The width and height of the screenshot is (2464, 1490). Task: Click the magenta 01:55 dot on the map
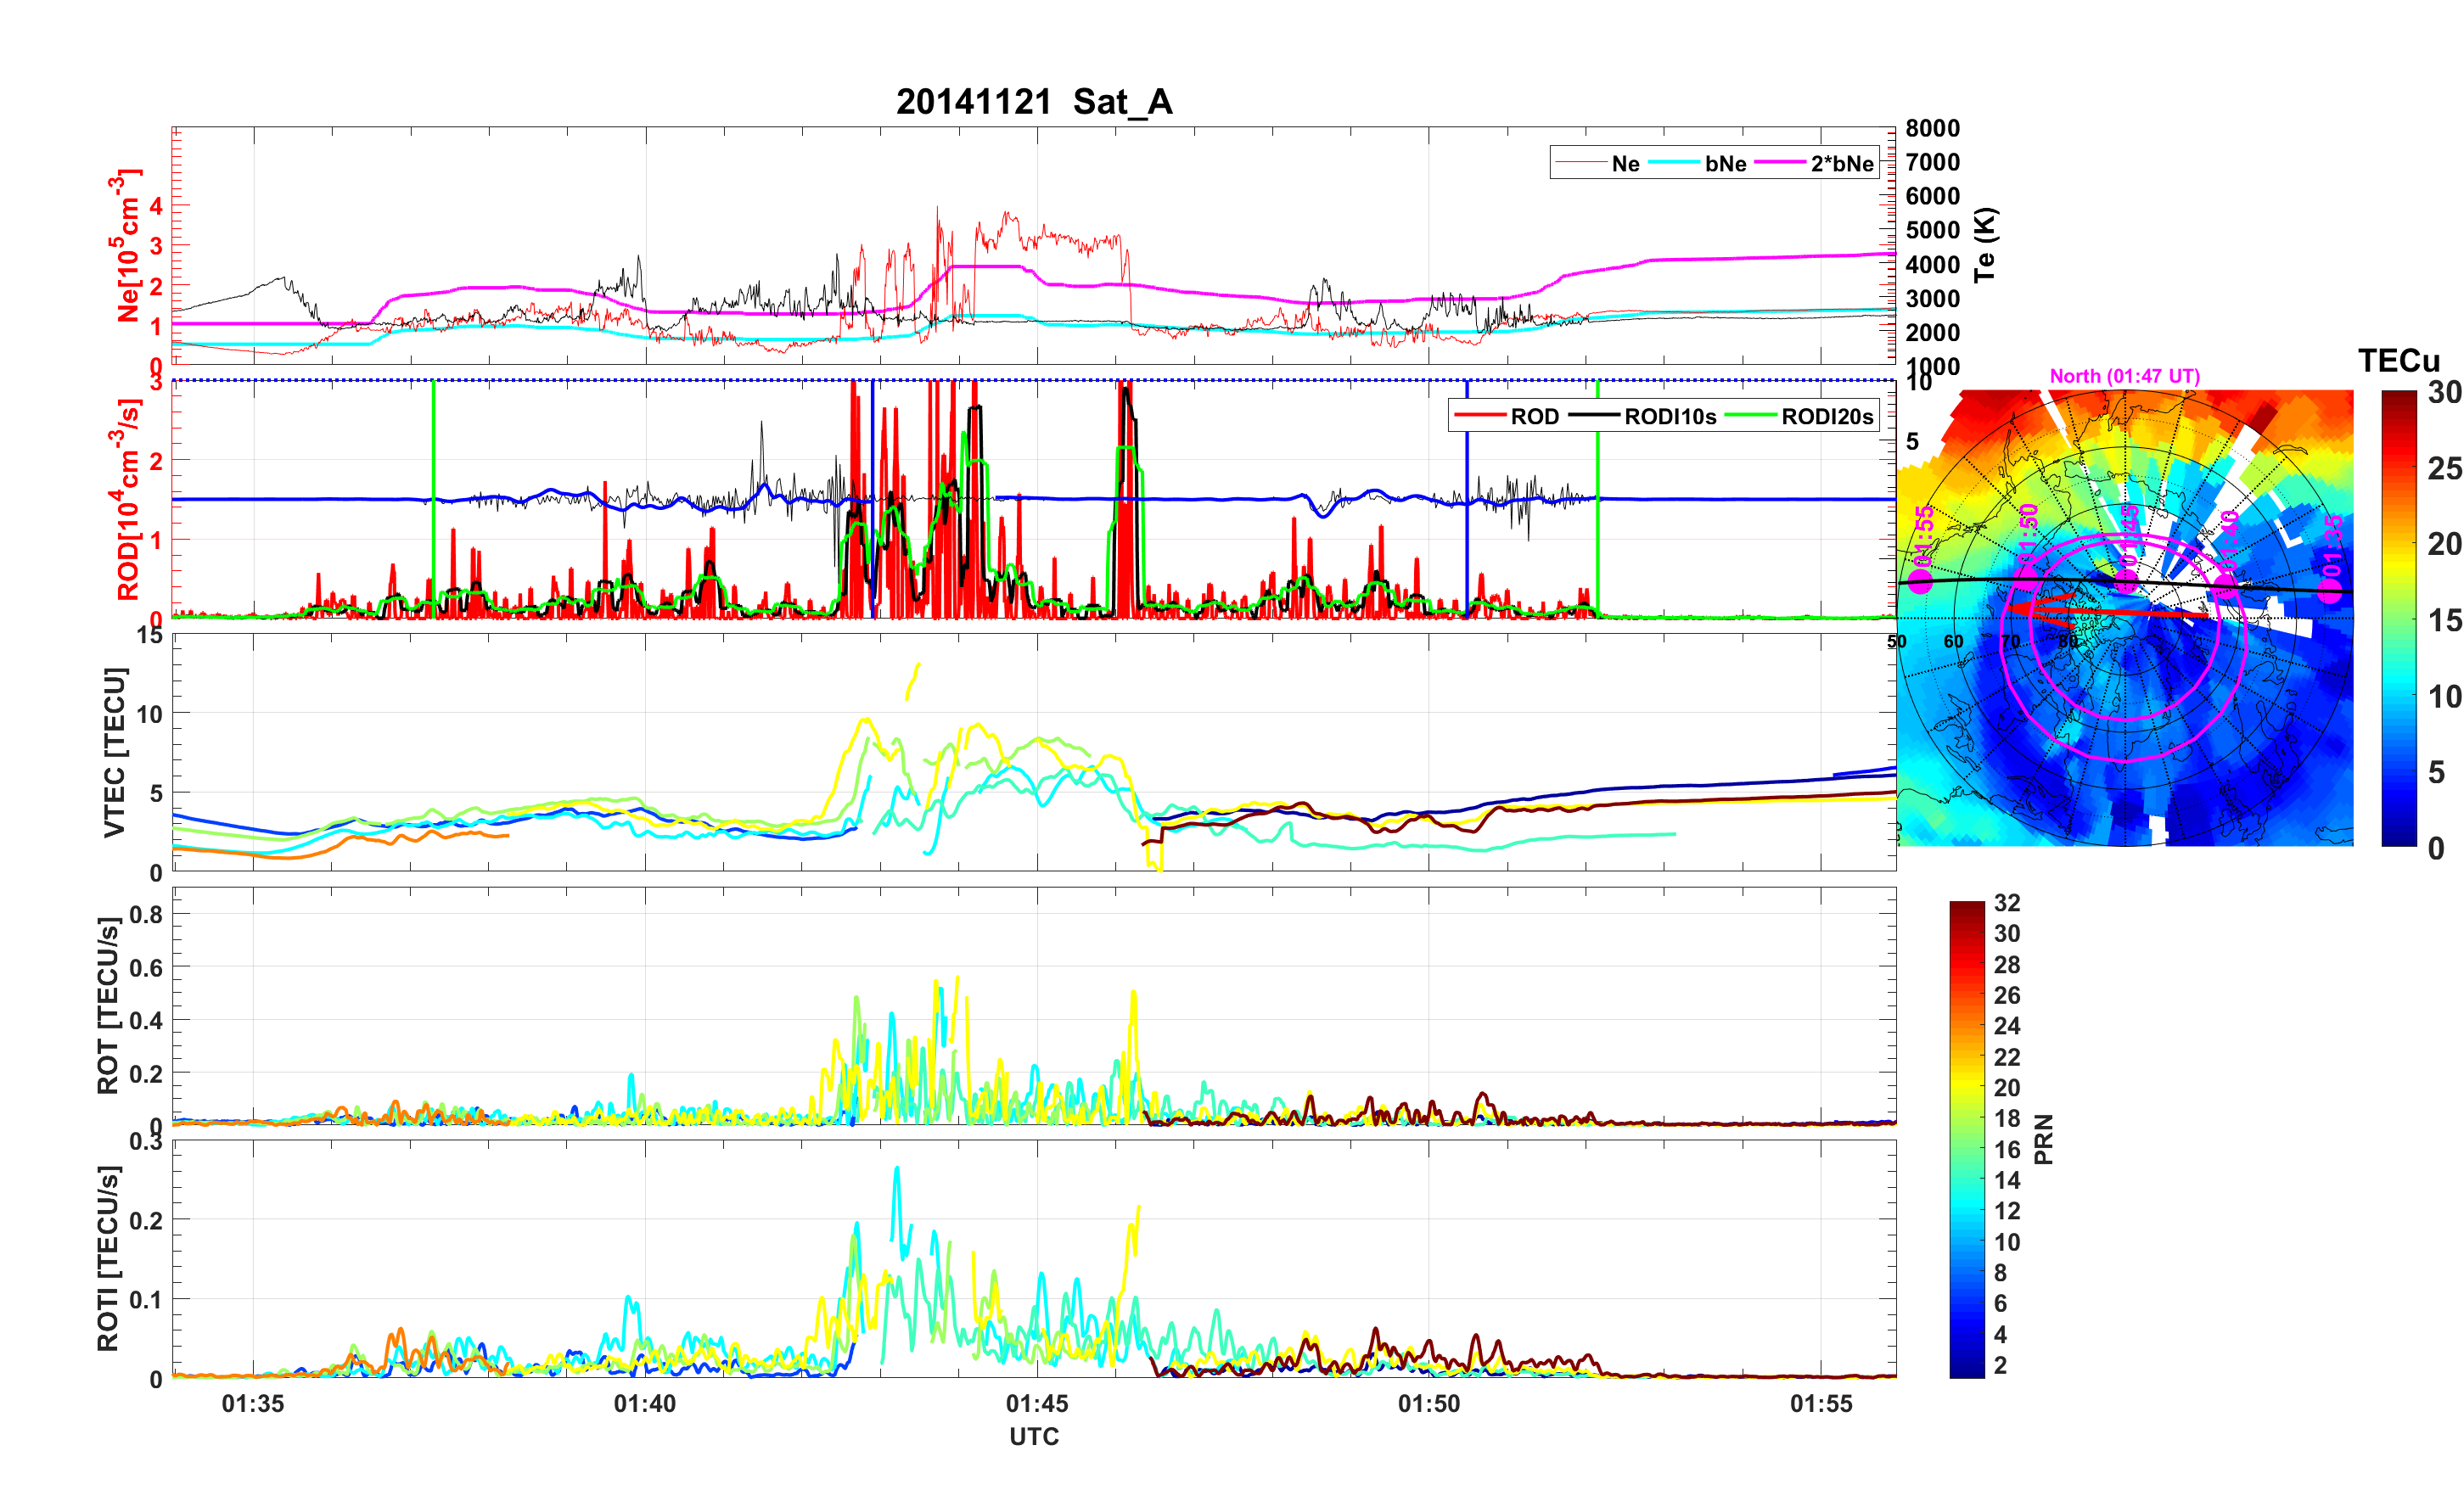1920,581
